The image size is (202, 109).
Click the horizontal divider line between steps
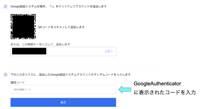click(82, 64)
